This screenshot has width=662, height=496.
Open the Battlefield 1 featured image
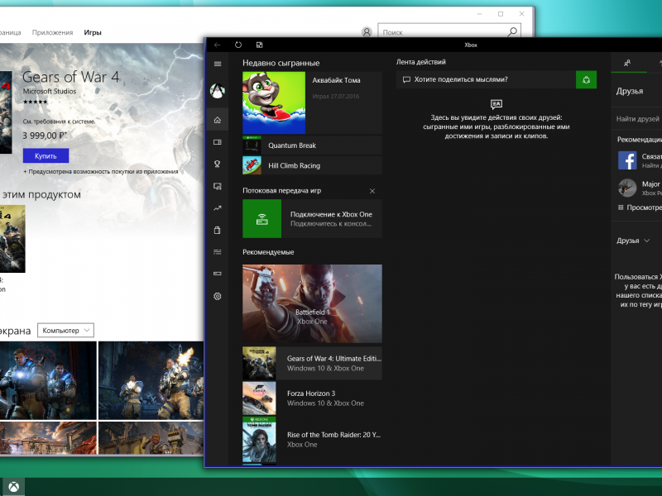coord(312,303)
